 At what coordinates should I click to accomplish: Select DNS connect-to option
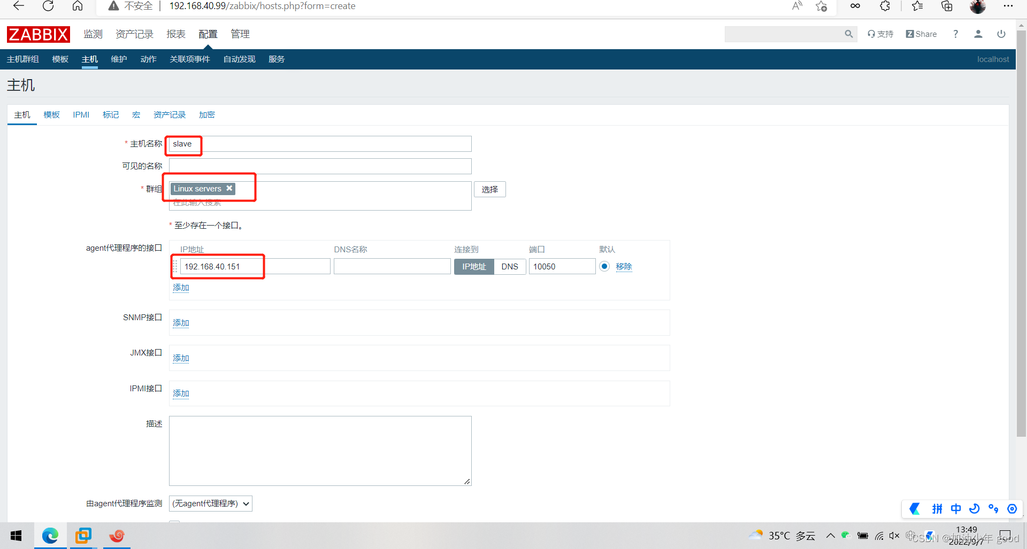coord(510,266)
